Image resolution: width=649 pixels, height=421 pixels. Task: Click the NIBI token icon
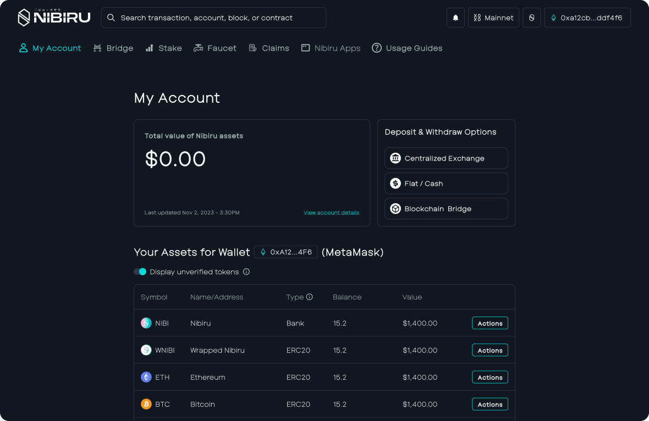tap(146, 323)
